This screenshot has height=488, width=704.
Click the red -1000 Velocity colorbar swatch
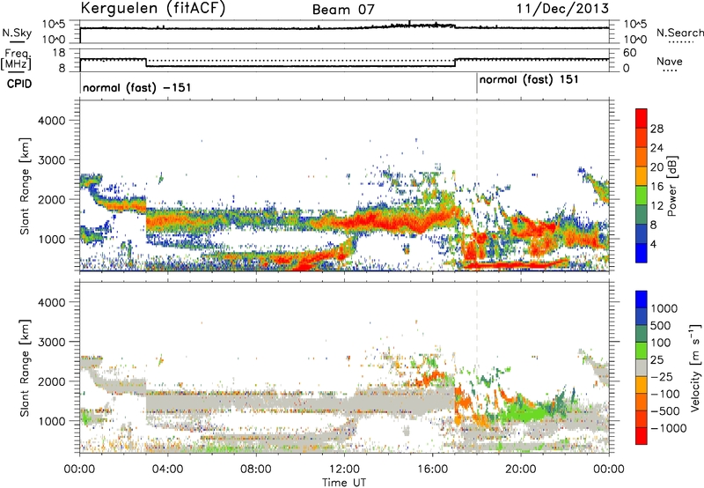pos(642,436)
